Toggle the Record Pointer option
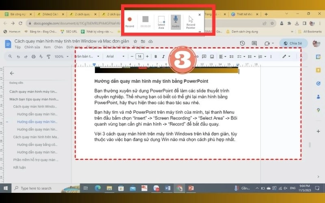Image resolution: width=325 pixels, height=203 pixels. click(x=191, y=22)
